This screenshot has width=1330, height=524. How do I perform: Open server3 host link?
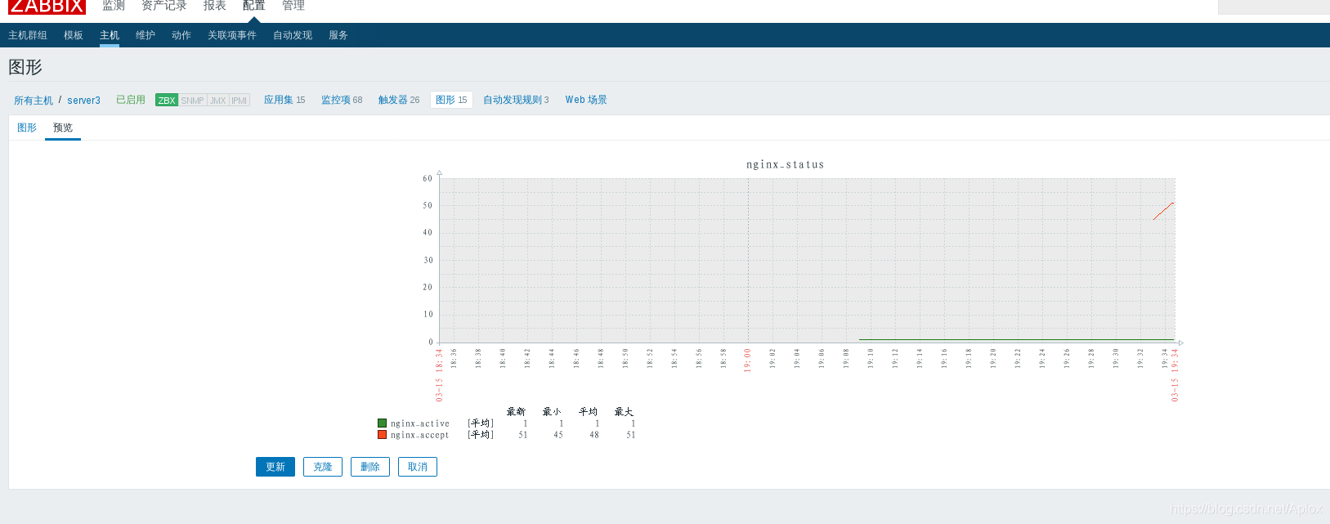(x=83, y=101)
